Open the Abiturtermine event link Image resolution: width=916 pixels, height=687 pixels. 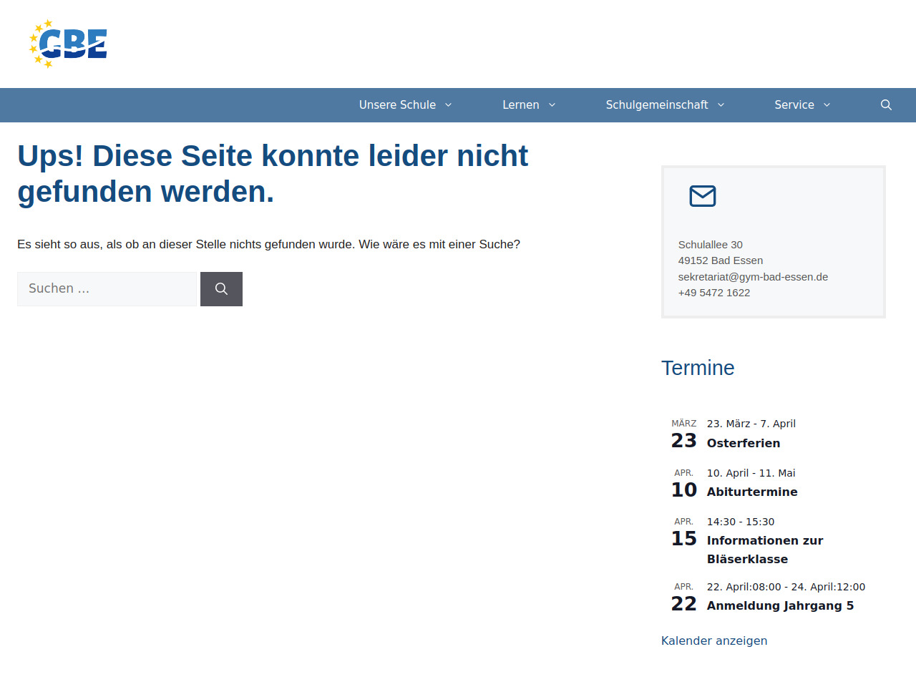pos(751,492)
